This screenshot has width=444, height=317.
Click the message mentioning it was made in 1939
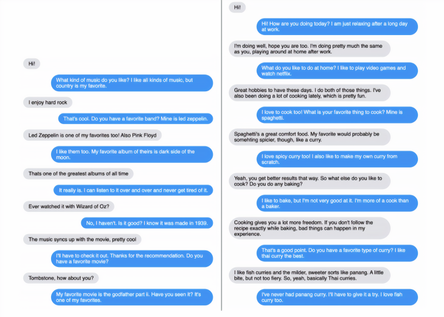tap(147, 223)
